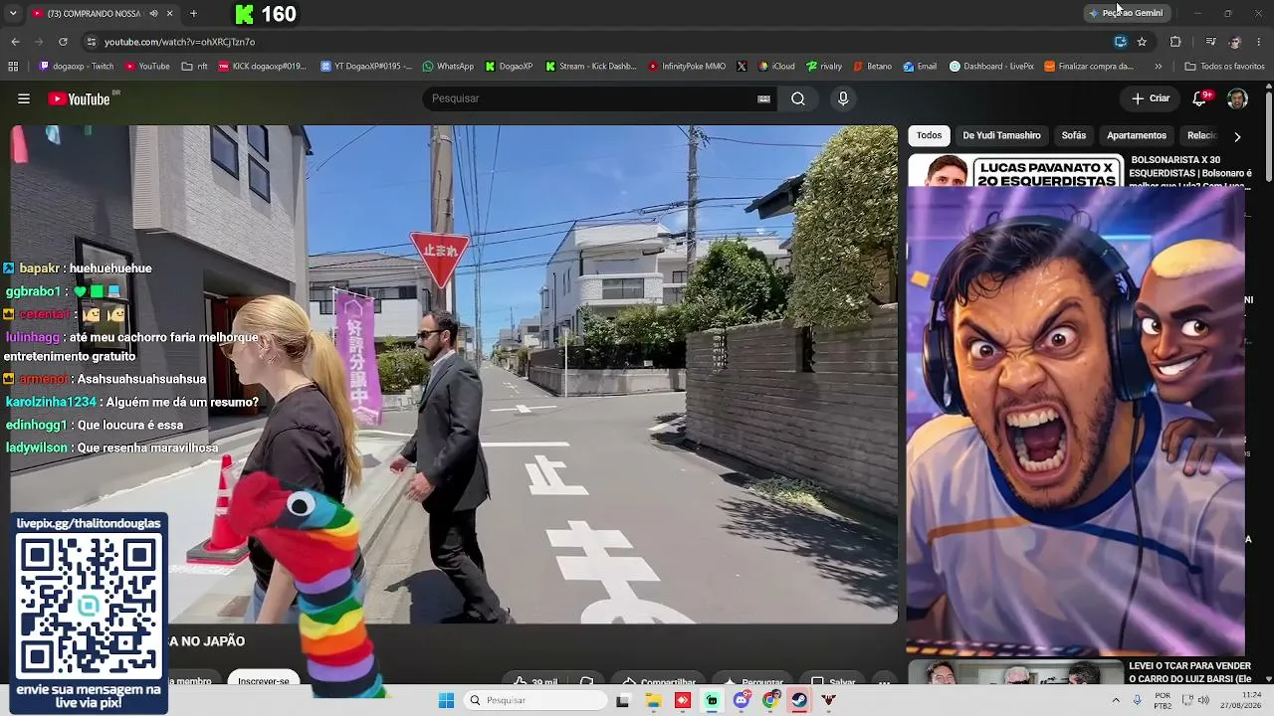Click the Windows taskbar Pesquisar search box

(535, 700)
